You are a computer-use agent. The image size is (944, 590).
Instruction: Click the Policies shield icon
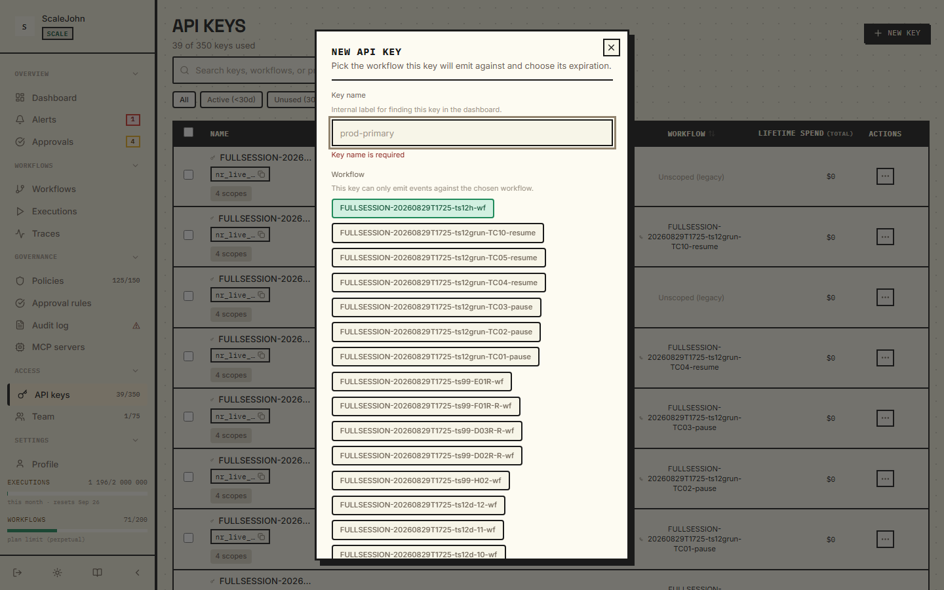20,281
